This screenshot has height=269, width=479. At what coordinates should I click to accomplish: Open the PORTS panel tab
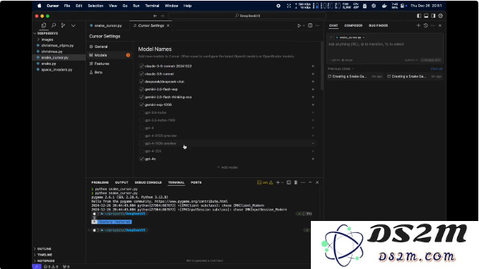(x=196, y=183)
